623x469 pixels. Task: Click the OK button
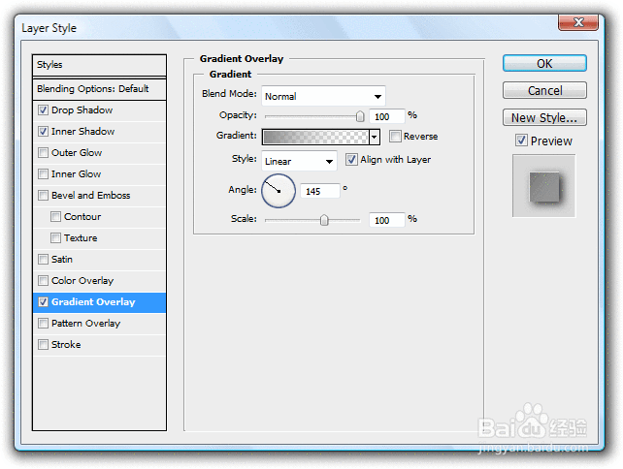click(x=544, y=64)
